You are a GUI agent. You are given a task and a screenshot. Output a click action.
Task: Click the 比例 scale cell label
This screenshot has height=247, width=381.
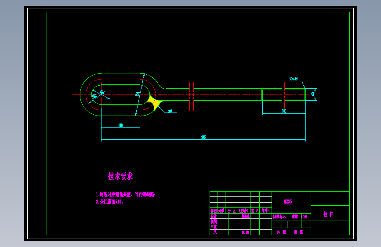pyautogui.click(x=305, y=217)
